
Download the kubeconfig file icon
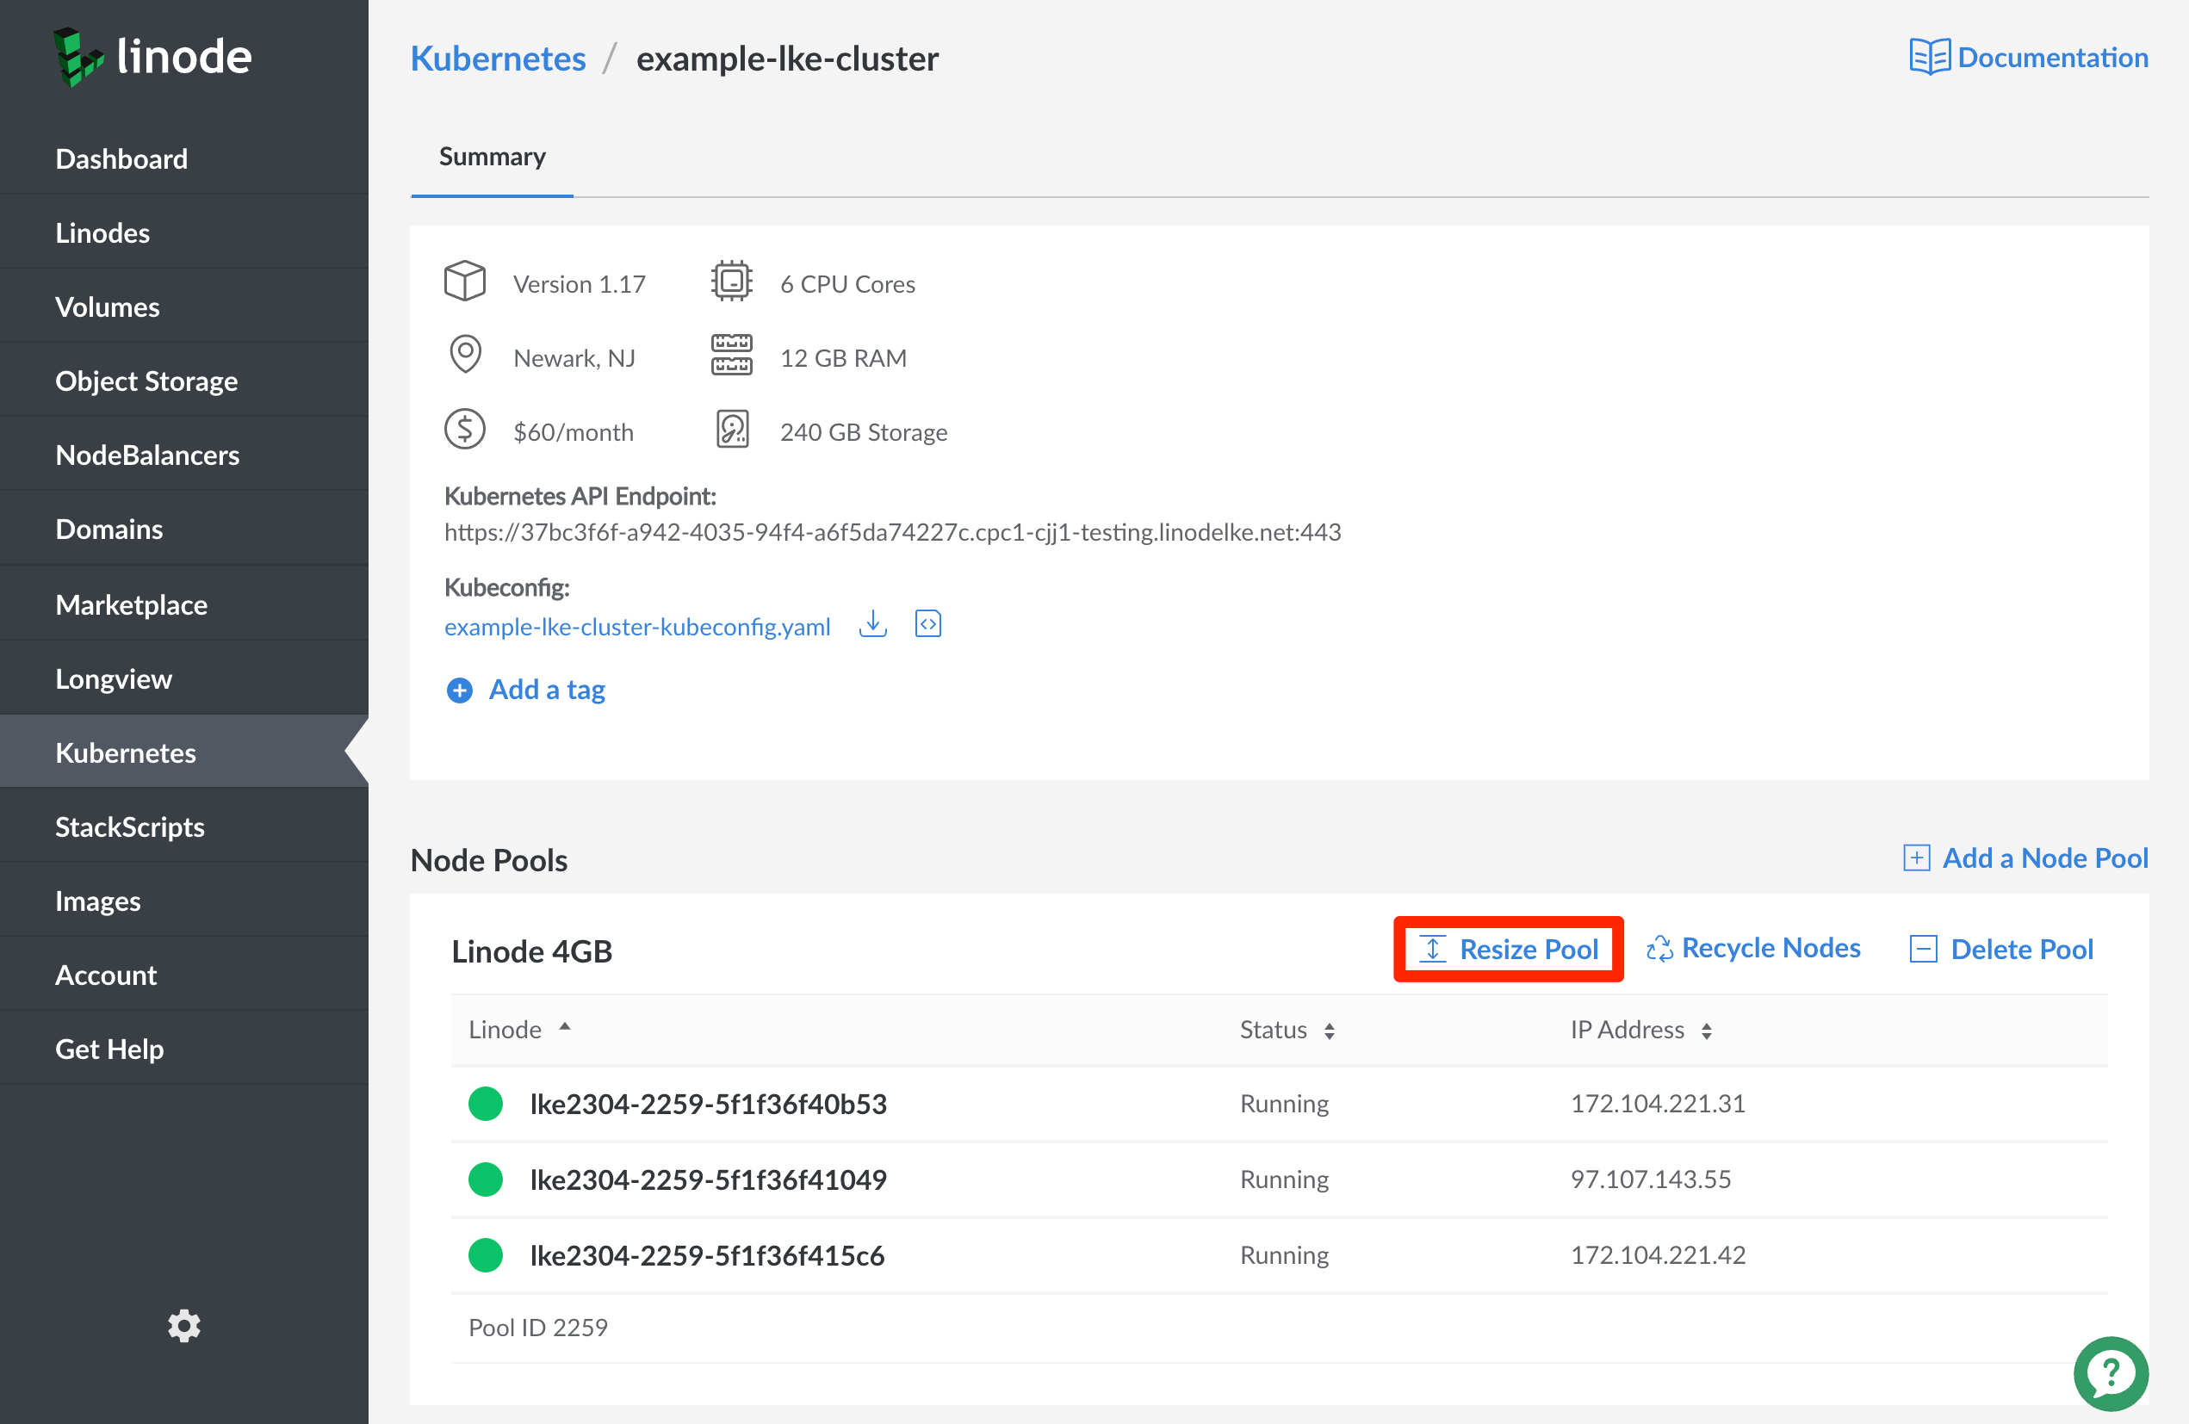click(872, 625)
